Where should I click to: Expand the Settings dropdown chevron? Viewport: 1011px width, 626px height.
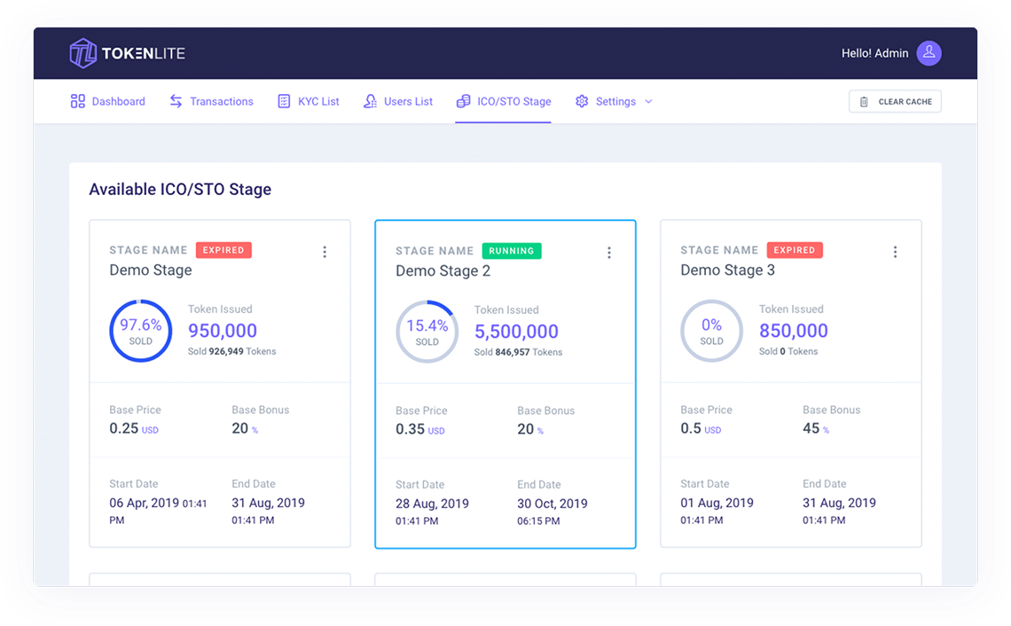click(x=648, y=101)
